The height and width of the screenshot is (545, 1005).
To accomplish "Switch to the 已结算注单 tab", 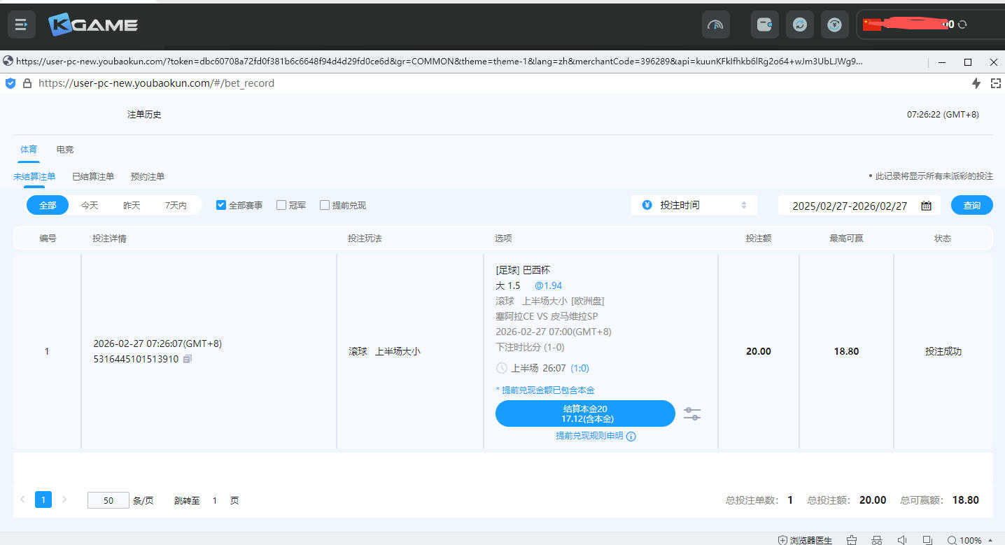I will tap(93, 177).
